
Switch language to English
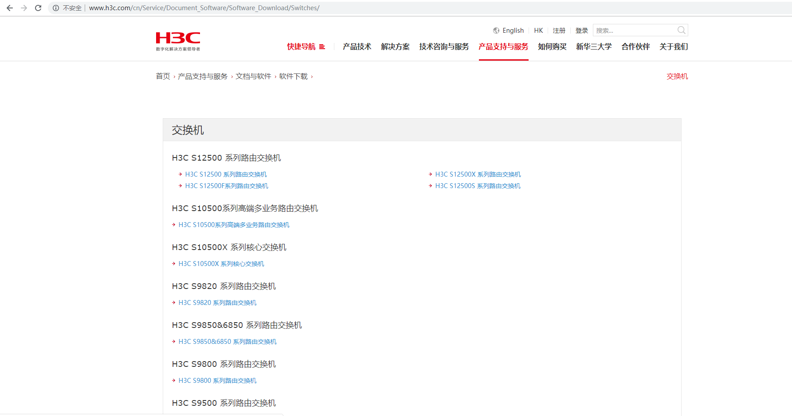pos(513,31)
